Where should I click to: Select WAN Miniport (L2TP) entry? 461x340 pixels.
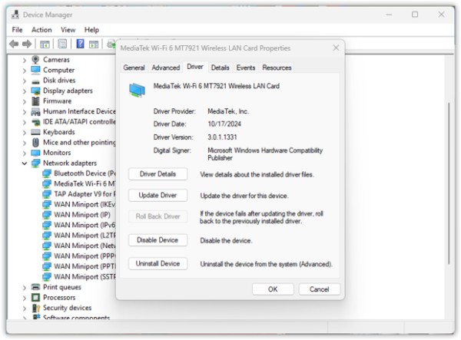pos(78,235)
